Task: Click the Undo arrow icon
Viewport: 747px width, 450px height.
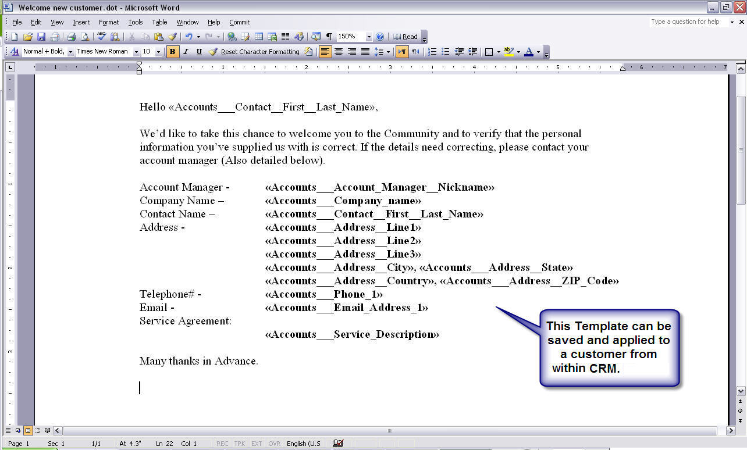Action: (x=188, y=37)
